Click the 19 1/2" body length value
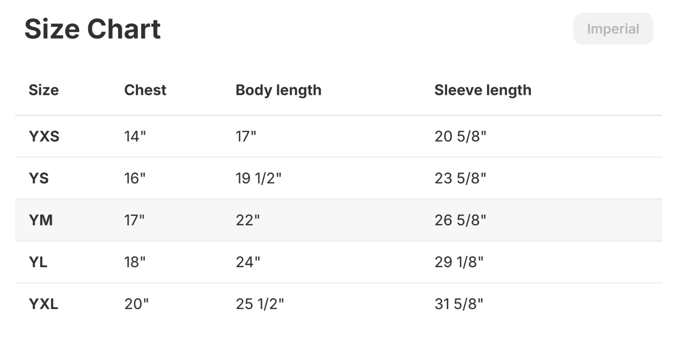680x349 pixels. 258,178
